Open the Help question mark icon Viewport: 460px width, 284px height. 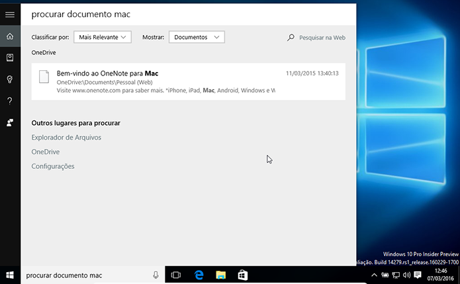[x=10, y=101]
